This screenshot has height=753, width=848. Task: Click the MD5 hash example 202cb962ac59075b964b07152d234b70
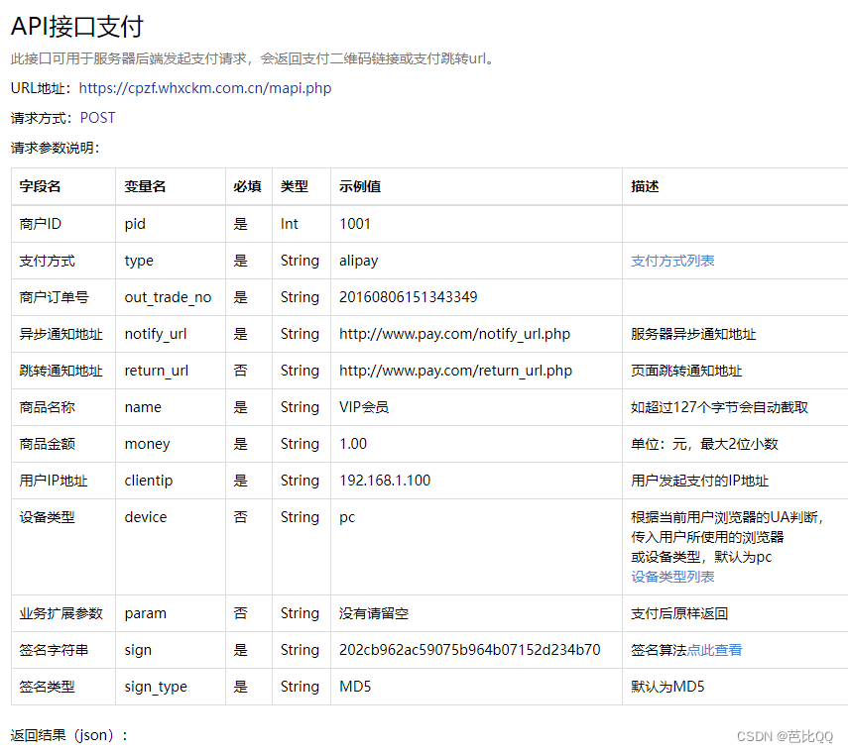(x=470, y=650)
